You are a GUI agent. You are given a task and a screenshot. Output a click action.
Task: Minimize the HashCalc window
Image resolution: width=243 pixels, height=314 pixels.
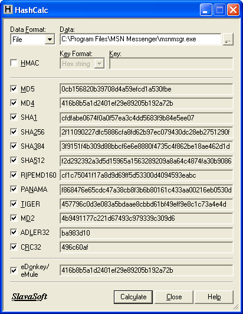(x=206, y=10)
